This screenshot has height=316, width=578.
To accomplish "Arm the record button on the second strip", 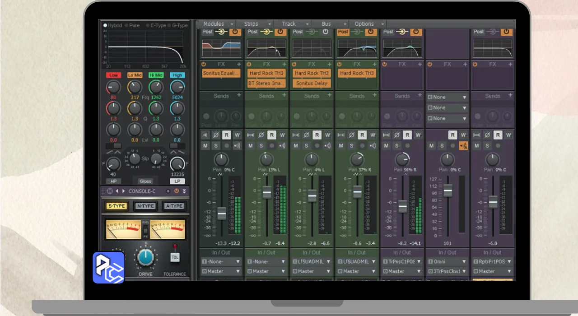I will click(271, 145).
